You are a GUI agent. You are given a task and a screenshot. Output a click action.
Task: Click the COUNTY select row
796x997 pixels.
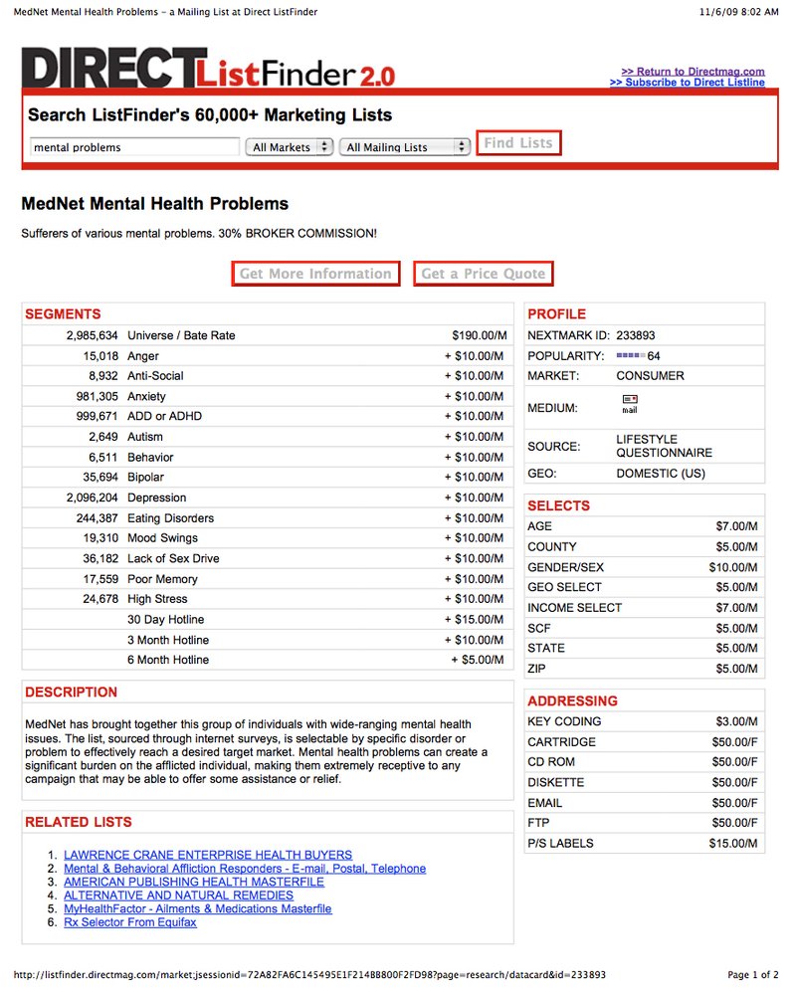click(644, 547)
